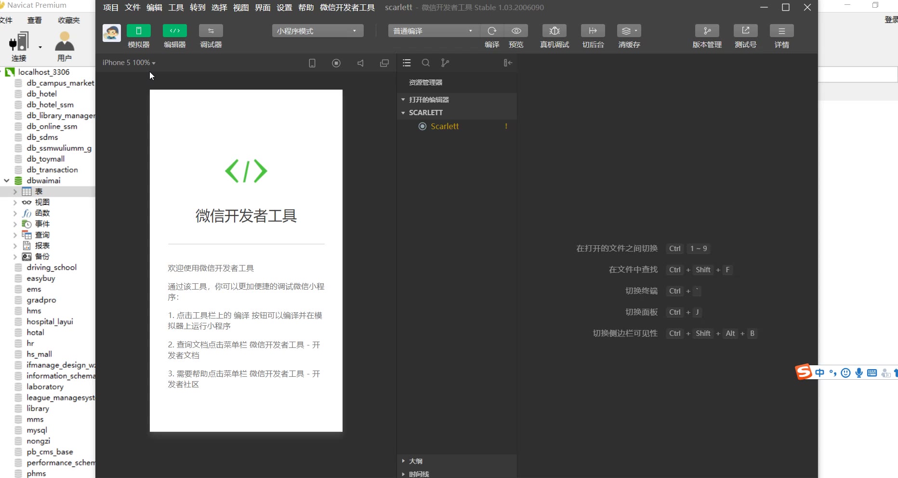This screenshot has height=478, width=898.
Task: Select the driving_school database
Action: (x=51, y=267)
